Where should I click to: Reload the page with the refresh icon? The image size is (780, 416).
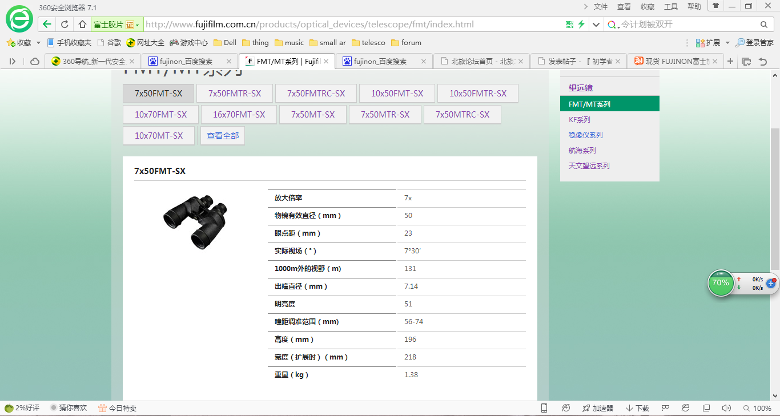pos(65,25)
